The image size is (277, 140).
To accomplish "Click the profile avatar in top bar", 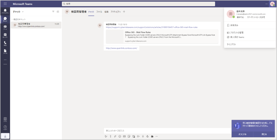I will [272, 4].
